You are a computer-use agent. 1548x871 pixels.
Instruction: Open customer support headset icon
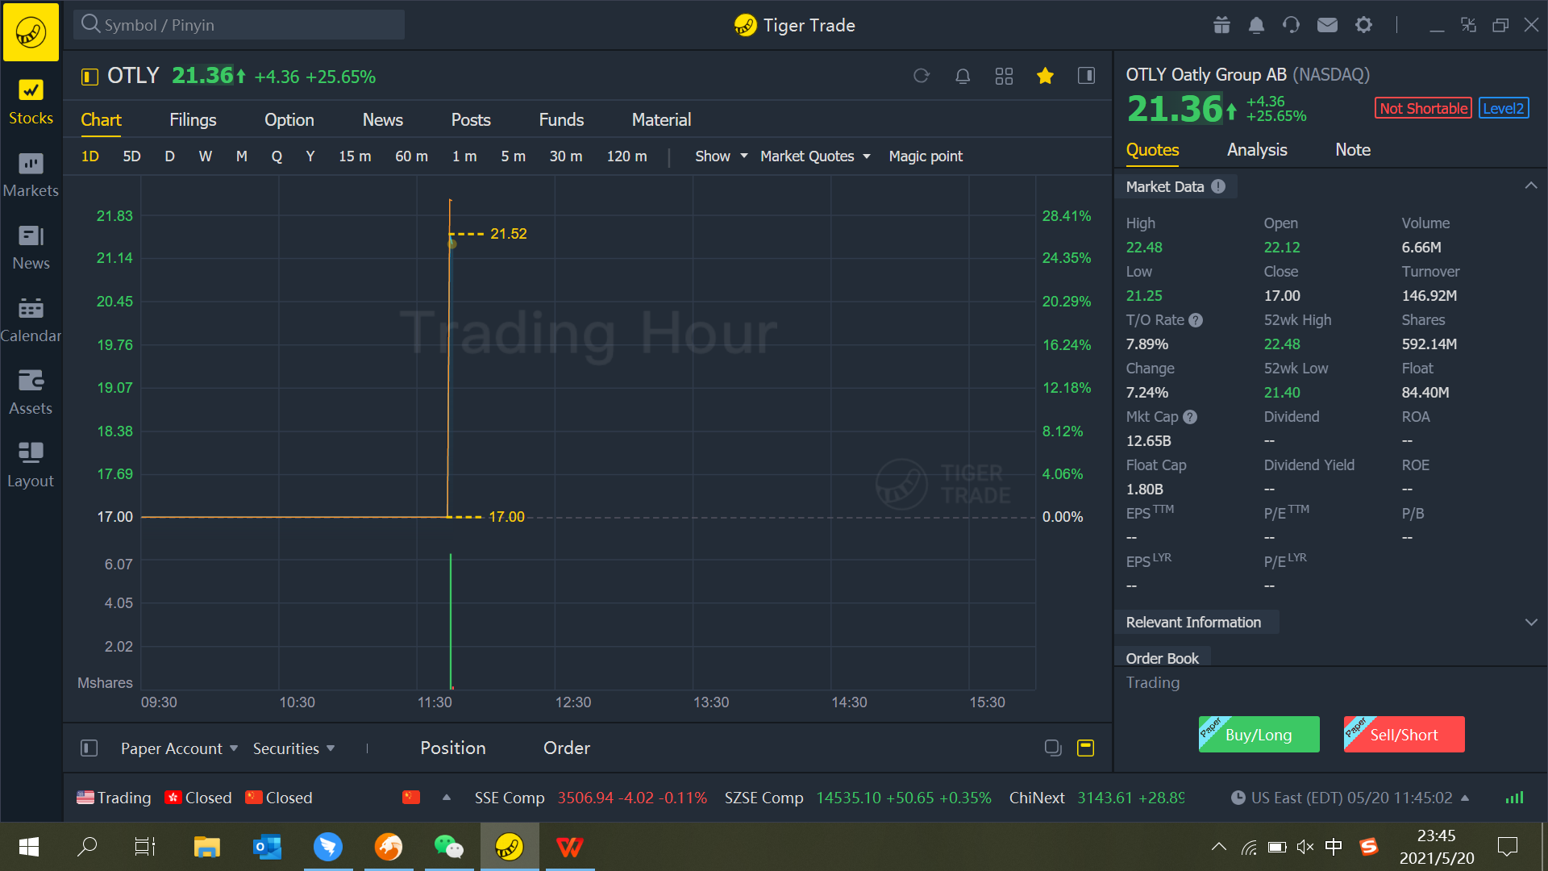pos(1291,25)
